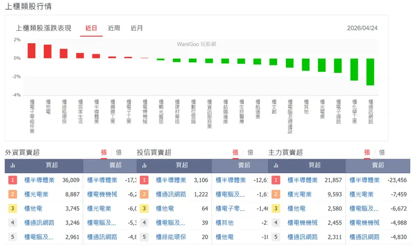This screenshot has height=246, width=415.
Task: Click the green bar for 櫃其他
Action: coord(306,64)
